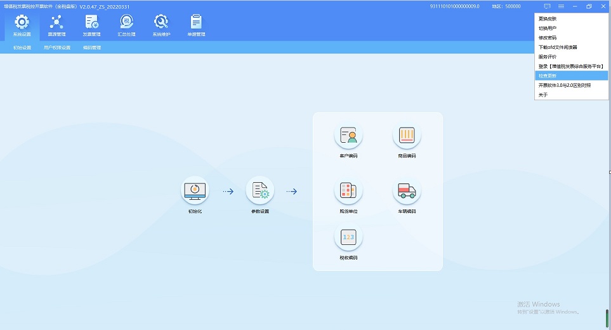611x330 pixels.
Task: Expand the 编码管理 submenu
Action: click(92, 48)
